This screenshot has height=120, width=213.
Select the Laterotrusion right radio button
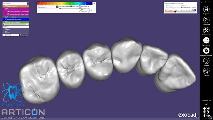[182, 8]
